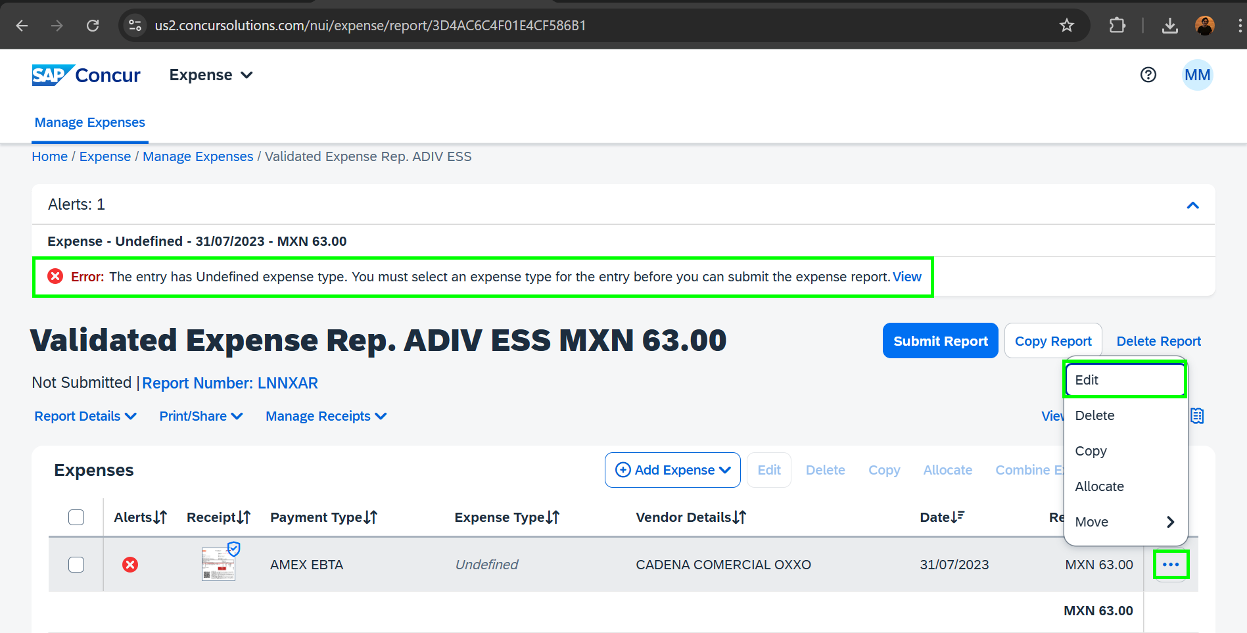Image resolution: width=1247 pixels, height=633 pixels.
Task: Follow the View link in the error alert
Action: coord(907,277)
